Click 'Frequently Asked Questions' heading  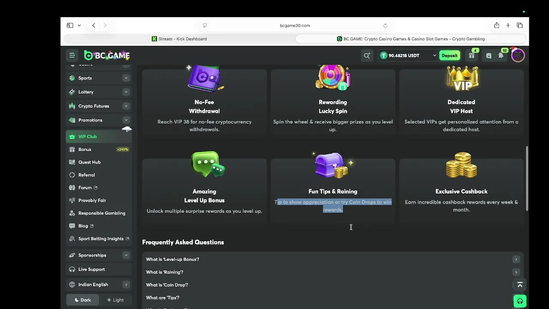click(183, 242)
